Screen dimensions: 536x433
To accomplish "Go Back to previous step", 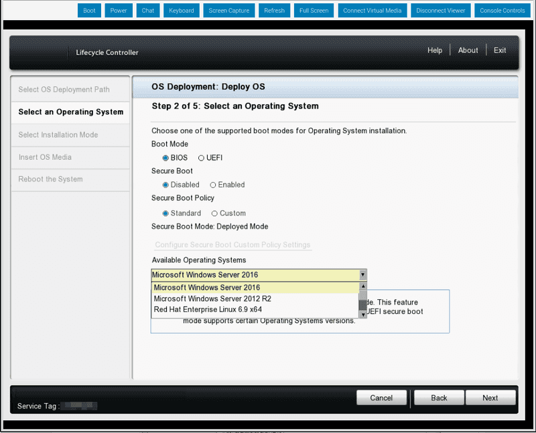I will [x=439, y=398].
